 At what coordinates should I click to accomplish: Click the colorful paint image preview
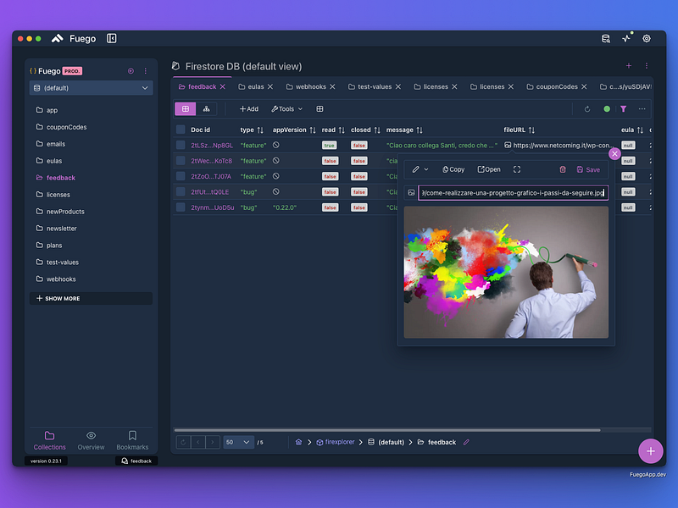tap(506, 272)
